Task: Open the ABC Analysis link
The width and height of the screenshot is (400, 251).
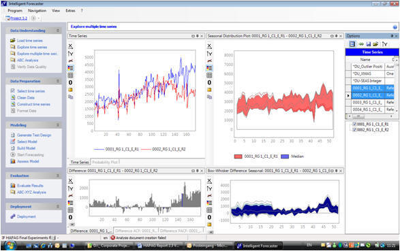Action: tap(27, 61)
